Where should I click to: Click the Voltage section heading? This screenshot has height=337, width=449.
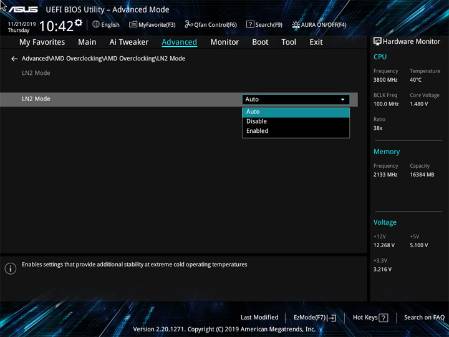385,222
